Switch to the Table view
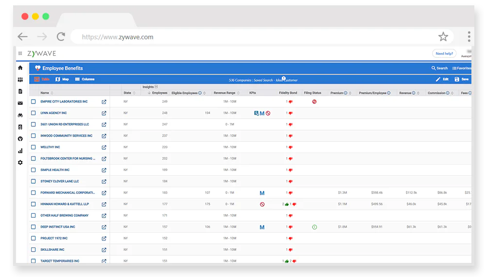 42,79
